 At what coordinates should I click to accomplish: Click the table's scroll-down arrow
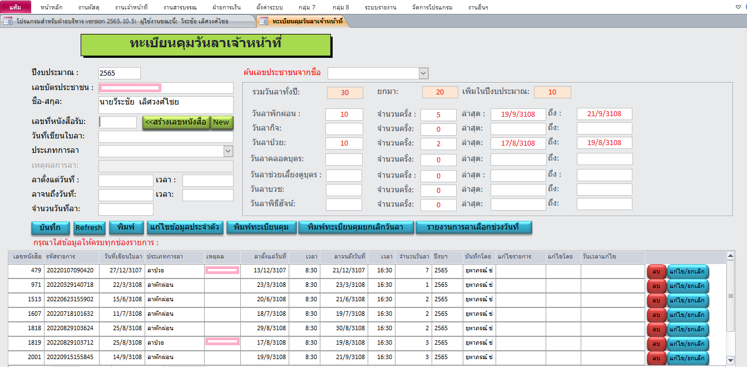click(x=731, y=360)
